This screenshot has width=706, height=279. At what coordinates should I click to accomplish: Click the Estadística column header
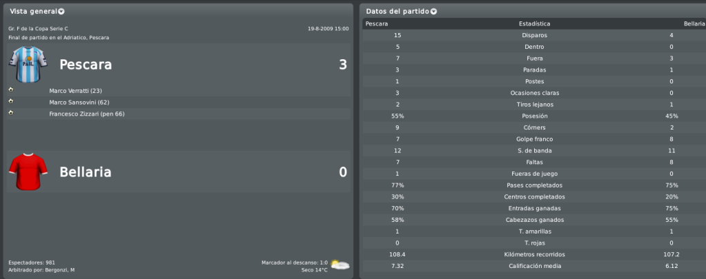(534, 24)
